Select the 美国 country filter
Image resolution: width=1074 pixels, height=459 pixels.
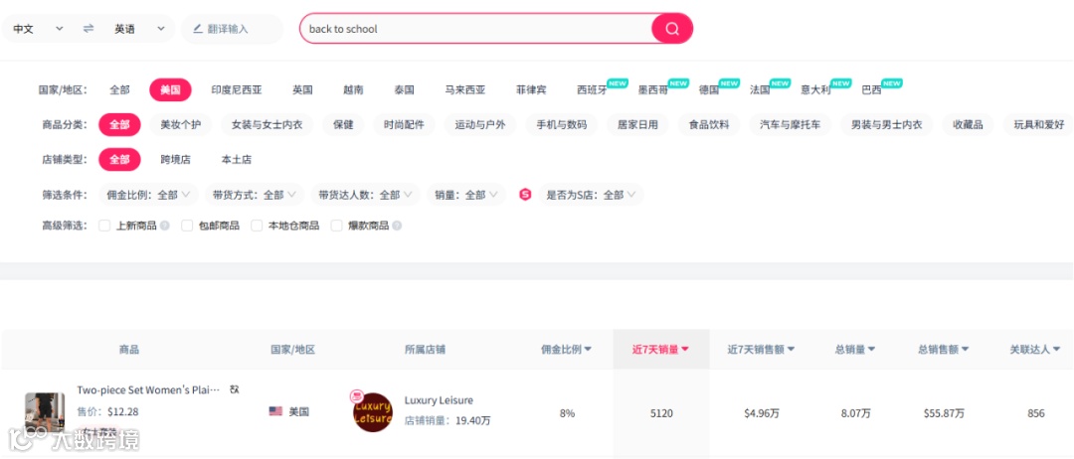[x=171, y=90]
